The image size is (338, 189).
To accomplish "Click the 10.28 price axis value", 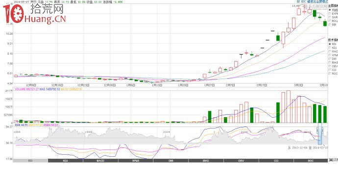I will pos(9,34).
